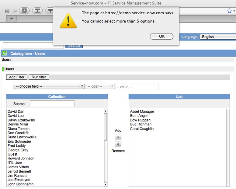Click the glasses icon in browser toolbar
This screenshot has height=189, width=236.
pos(14,11)
